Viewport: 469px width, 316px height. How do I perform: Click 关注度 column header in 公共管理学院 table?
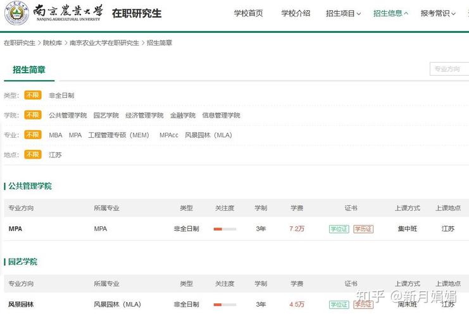(x=225, y=208)
